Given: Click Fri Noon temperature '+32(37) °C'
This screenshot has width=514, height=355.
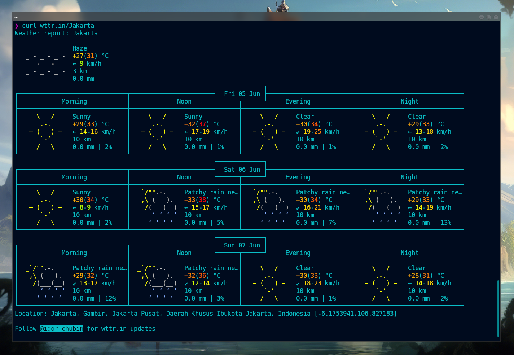Looking at the screenshot, I should click(x=202, y=124).
